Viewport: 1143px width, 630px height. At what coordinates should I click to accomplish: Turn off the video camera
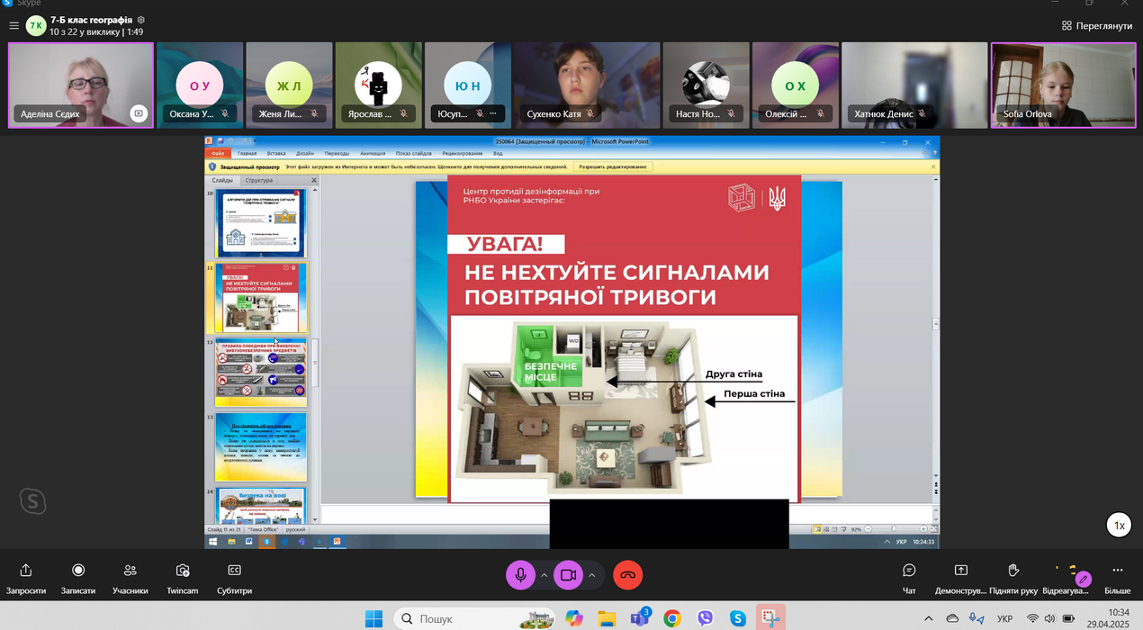pos(568,575)
